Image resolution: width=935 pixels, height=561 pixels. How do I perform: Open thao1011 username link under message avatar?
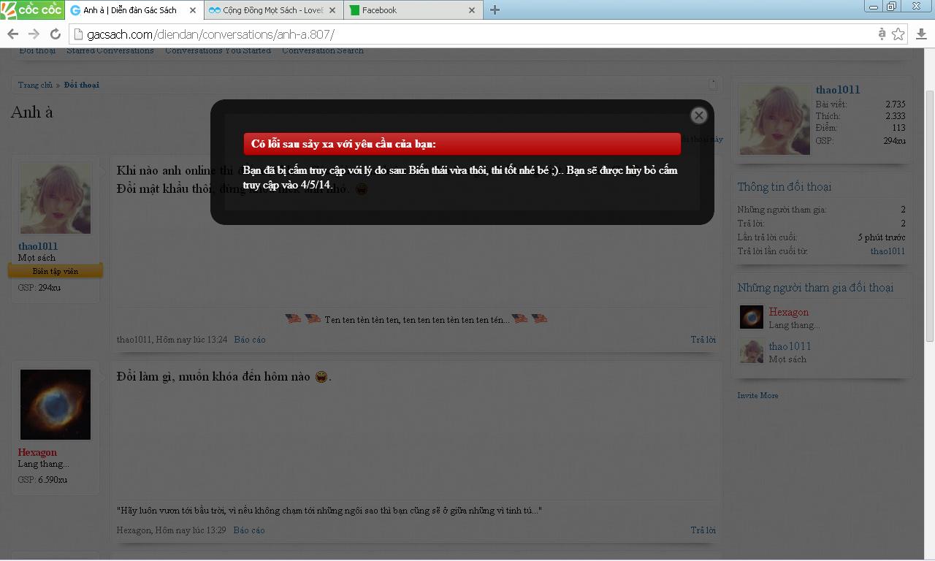tap(38, 246)
